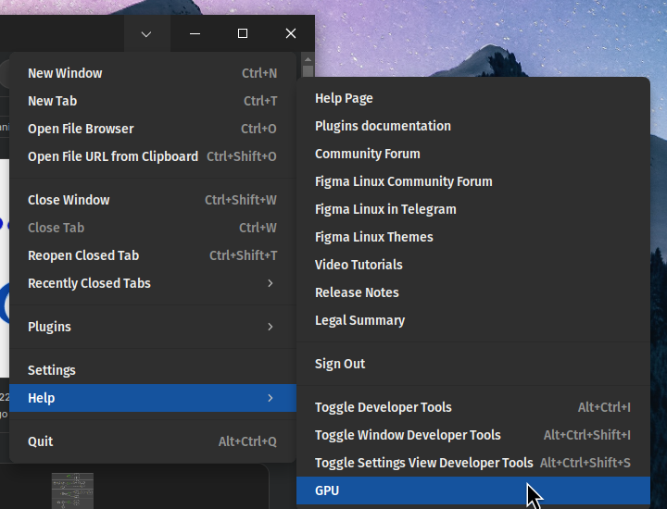The width and height of the screenshot is (667, 509).
Task: Choose New Tab menu entry
Action: coord(52,101)
